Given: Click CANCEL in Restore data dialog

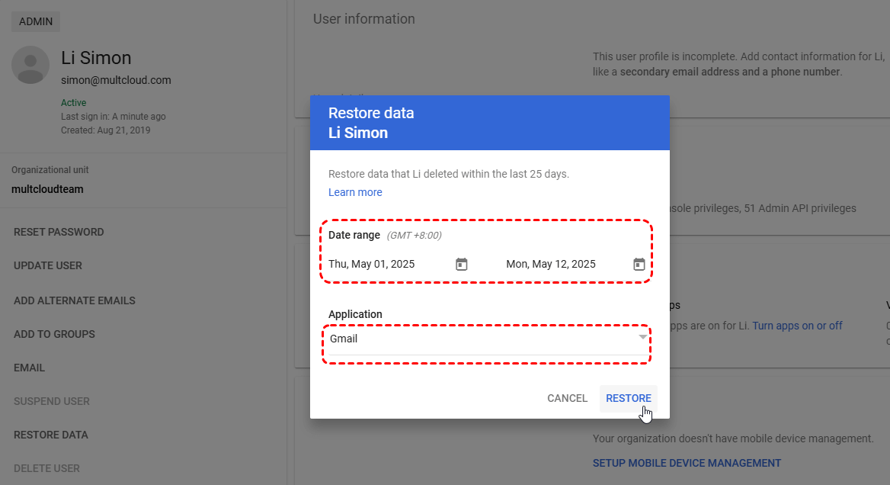Looking at the screenshot, I should (x=567, y=398).
